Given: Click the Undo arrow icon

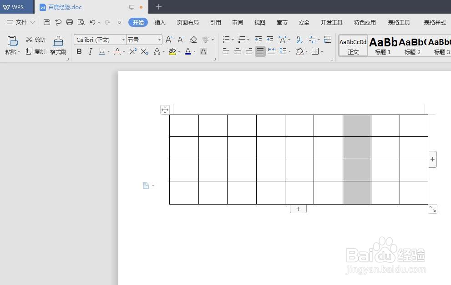Looking at the screenshot, I should (92, 22).
